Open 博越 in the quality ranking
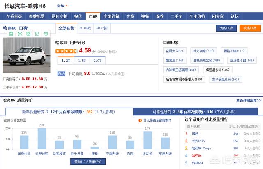263x169 pixels. click(195, 133)
